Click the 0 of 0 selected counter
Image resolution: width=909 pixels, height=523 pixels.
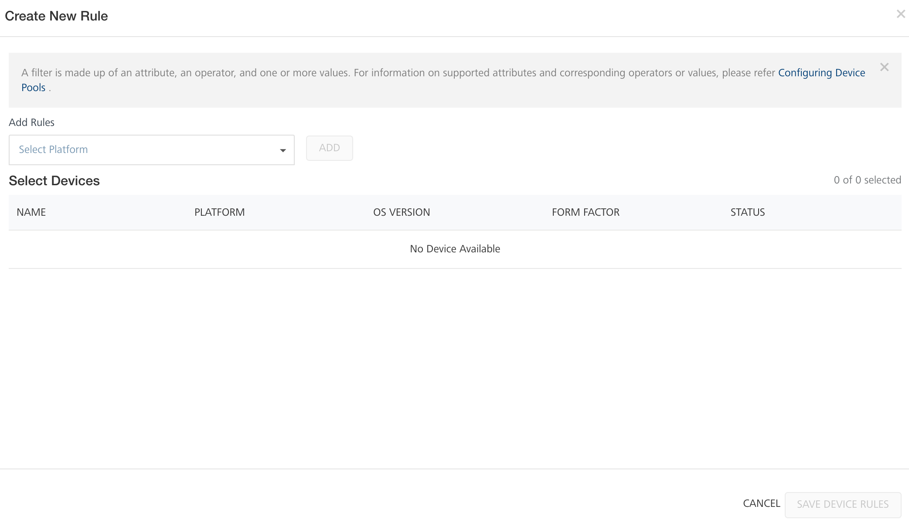(x=867, y=180)
